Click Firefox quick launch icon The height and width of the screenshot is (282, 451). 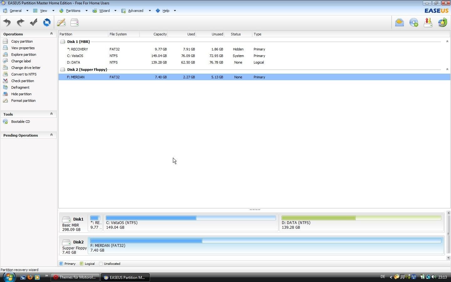click(x=30, y=277)
